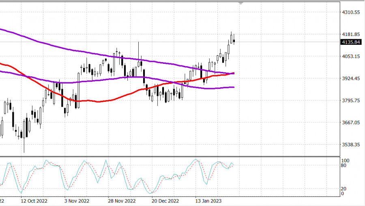Select the 4181.85 price scale value
The image size is (365, 206).
pos(351,34)
